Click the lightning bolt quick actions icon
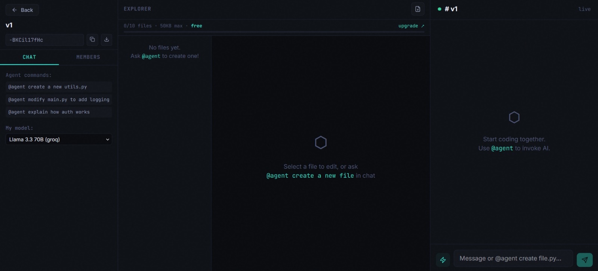598x271 pixels. pyautogui.click(x=443, y=260)
